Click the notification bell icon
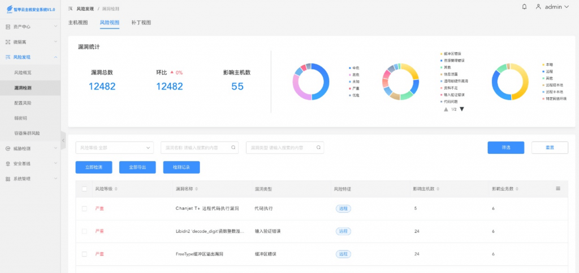The width and height of the screenshot is (579, 273). pyautogui.click(x=524, y=7)
